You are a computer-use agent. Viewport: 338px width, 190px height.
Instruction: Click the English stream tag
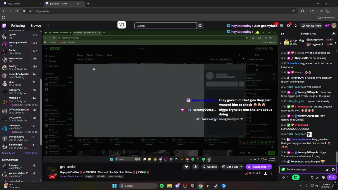[x=89, y=176]
